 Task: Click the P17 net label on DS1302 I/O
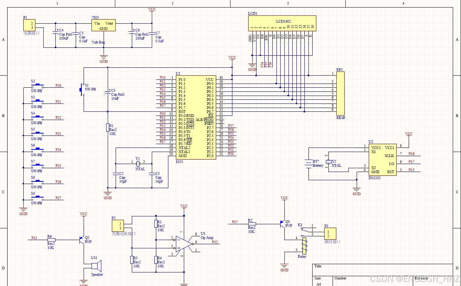pyautogui.click(x=411, y=162)
